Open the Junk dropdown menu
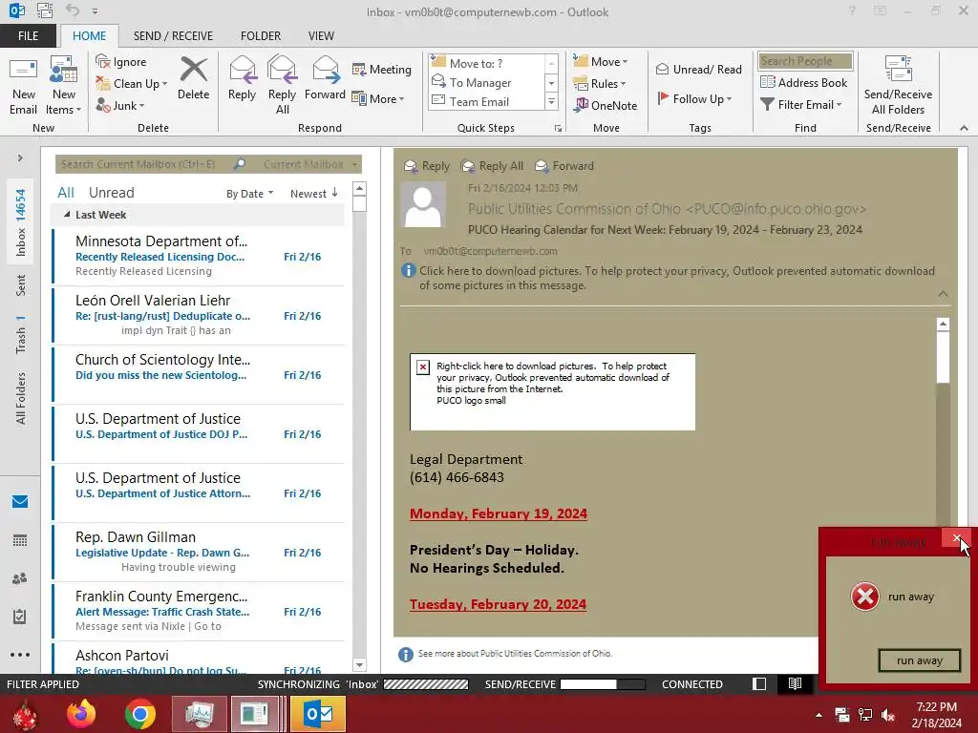Viewport: 978px width, 733px height. click(x=120, y=105)
